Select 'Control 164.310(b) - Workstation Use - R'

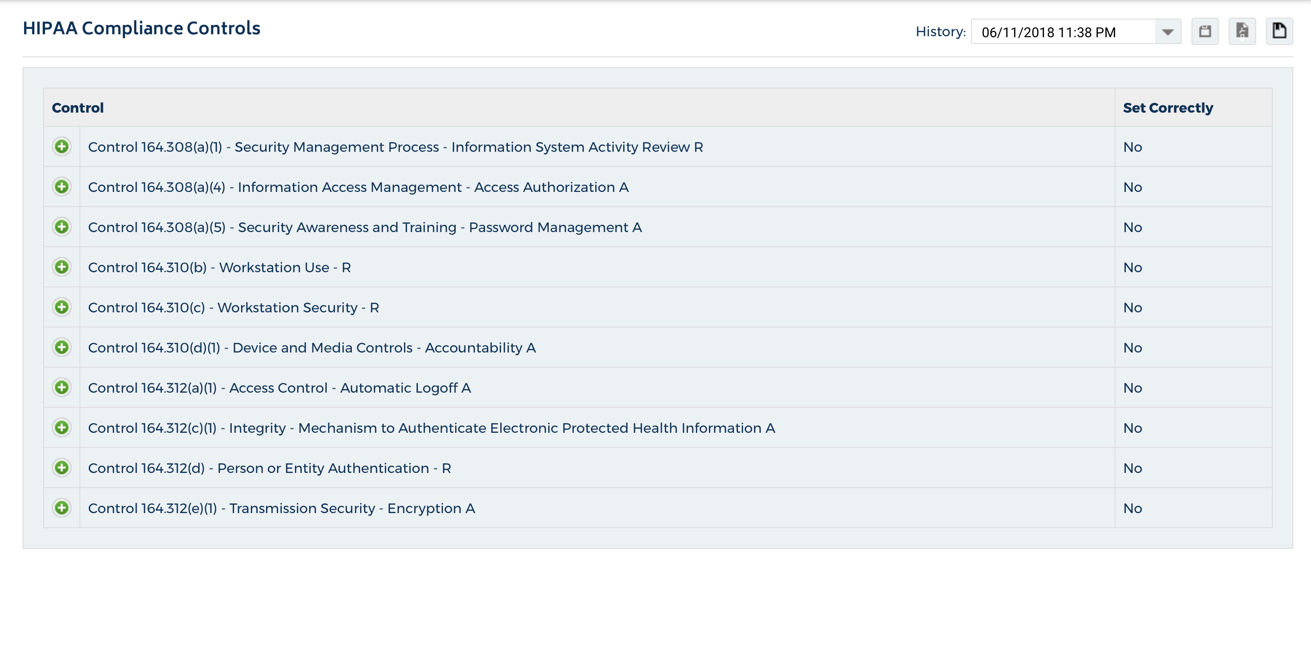219,267
